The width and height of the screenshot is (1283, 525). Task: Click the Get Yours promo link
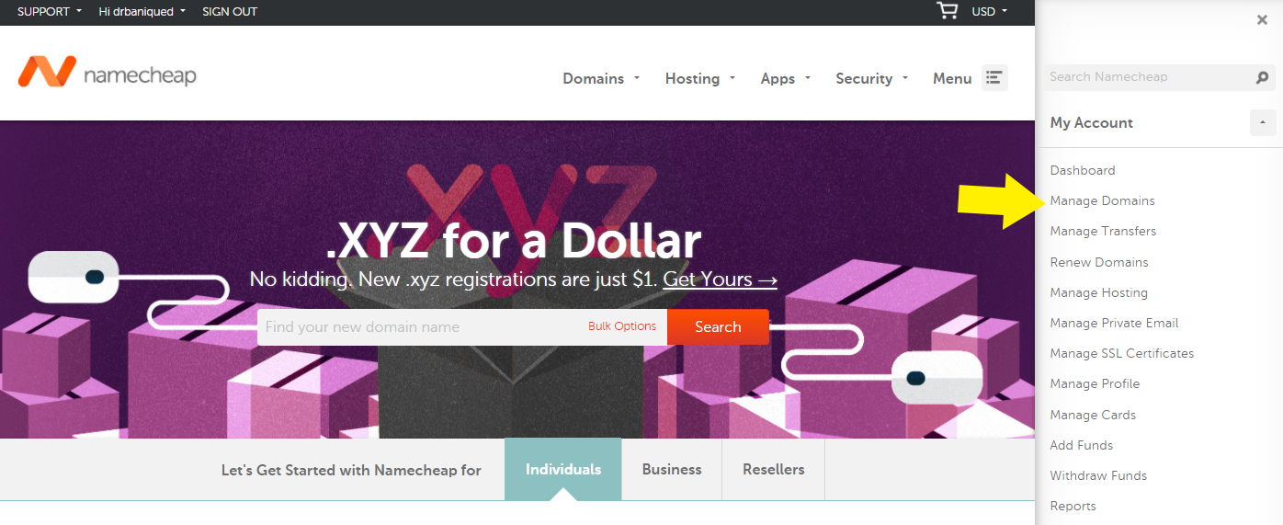point(720,279)
